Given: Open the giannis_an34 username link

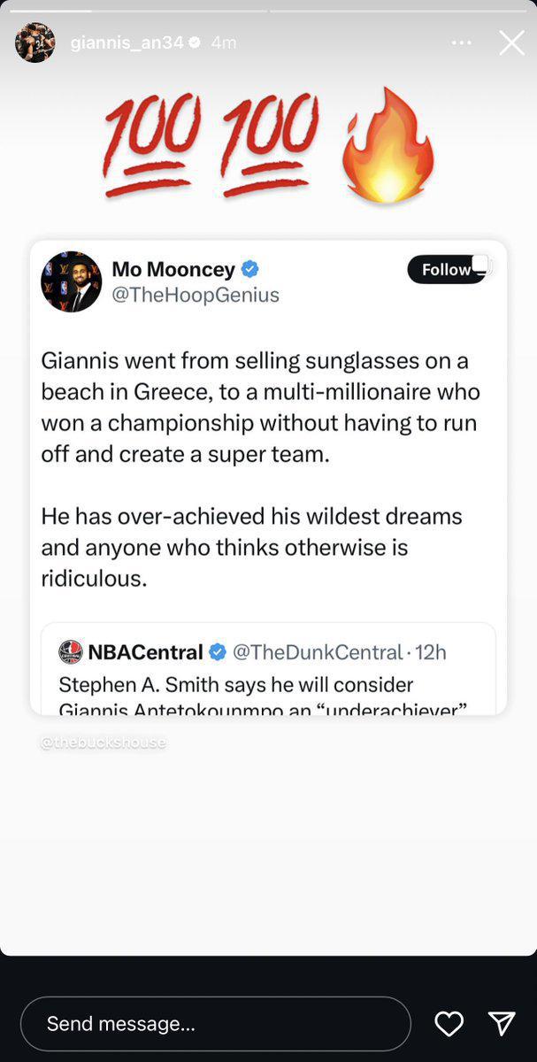Looking at the screenshot, I should (x=127, y=42).
